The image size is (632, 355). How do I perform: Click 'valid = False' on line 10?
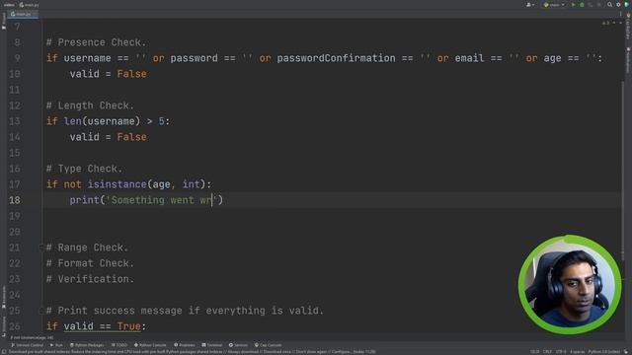108,74
